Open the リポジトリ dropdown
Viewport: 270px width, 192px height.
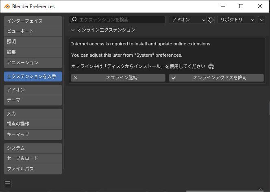point(236,20)
